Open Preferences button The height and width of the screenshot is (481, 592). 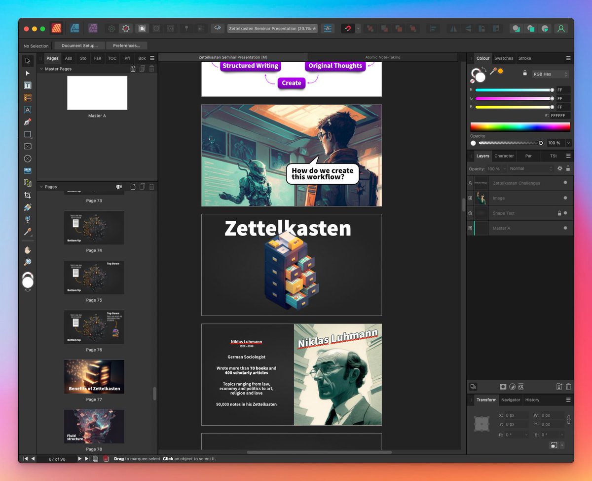[x=126, y=45]
